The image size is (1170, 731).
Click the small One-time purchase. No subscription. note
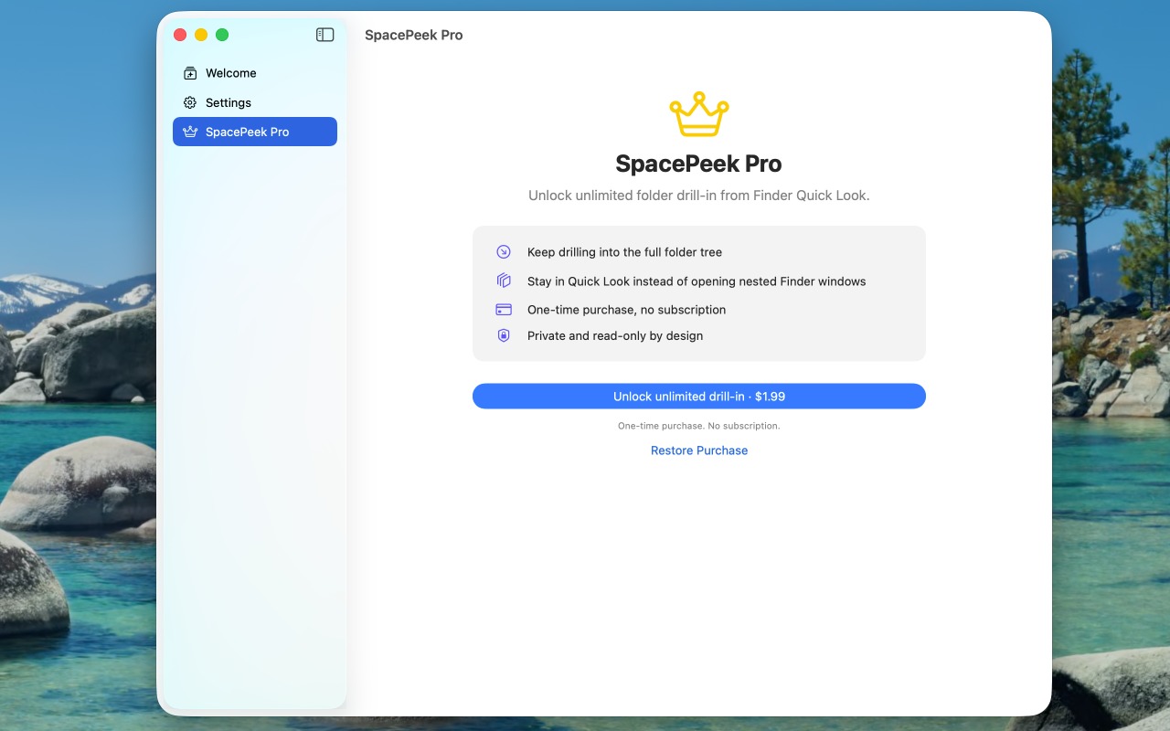(699, 426)
